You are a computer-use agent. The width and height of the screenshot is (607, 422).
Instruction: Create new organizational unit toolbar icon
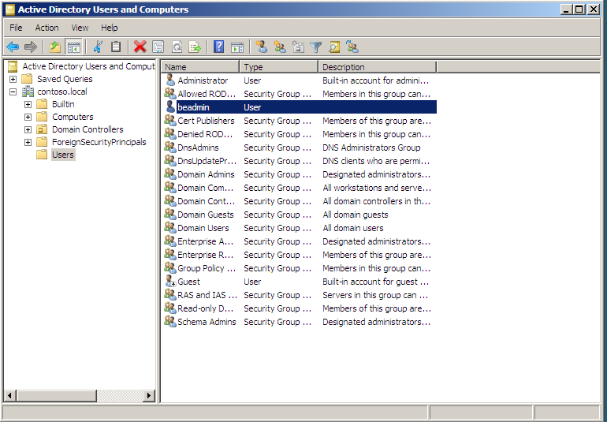[x=298, y=47]
